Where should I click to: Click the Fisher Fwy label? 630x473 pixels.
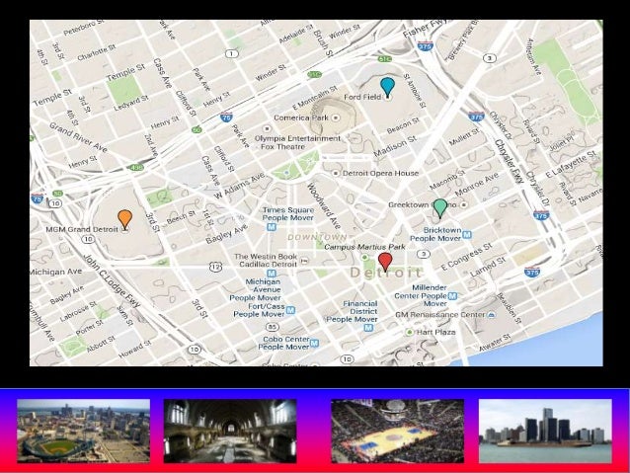pyautogui.click(x=424, y=28)
